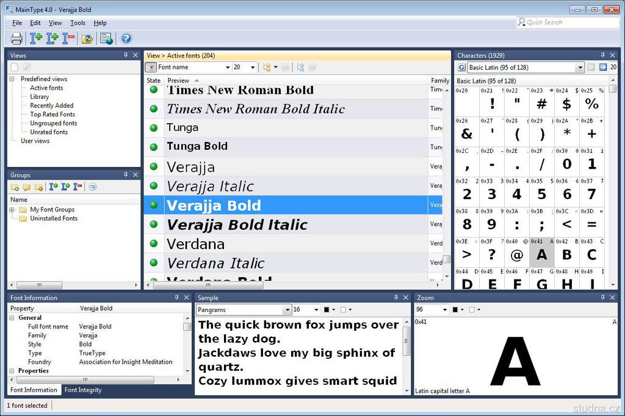625x416 pixels.
Task: Toggle the green state dot for Verajja Bold
Action: click(x=154, y=205)
